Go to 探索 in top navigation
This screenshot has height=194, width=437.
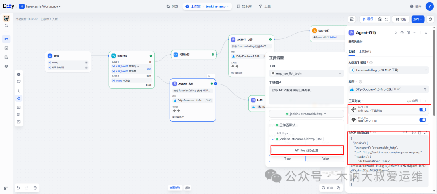click(172, 6)
